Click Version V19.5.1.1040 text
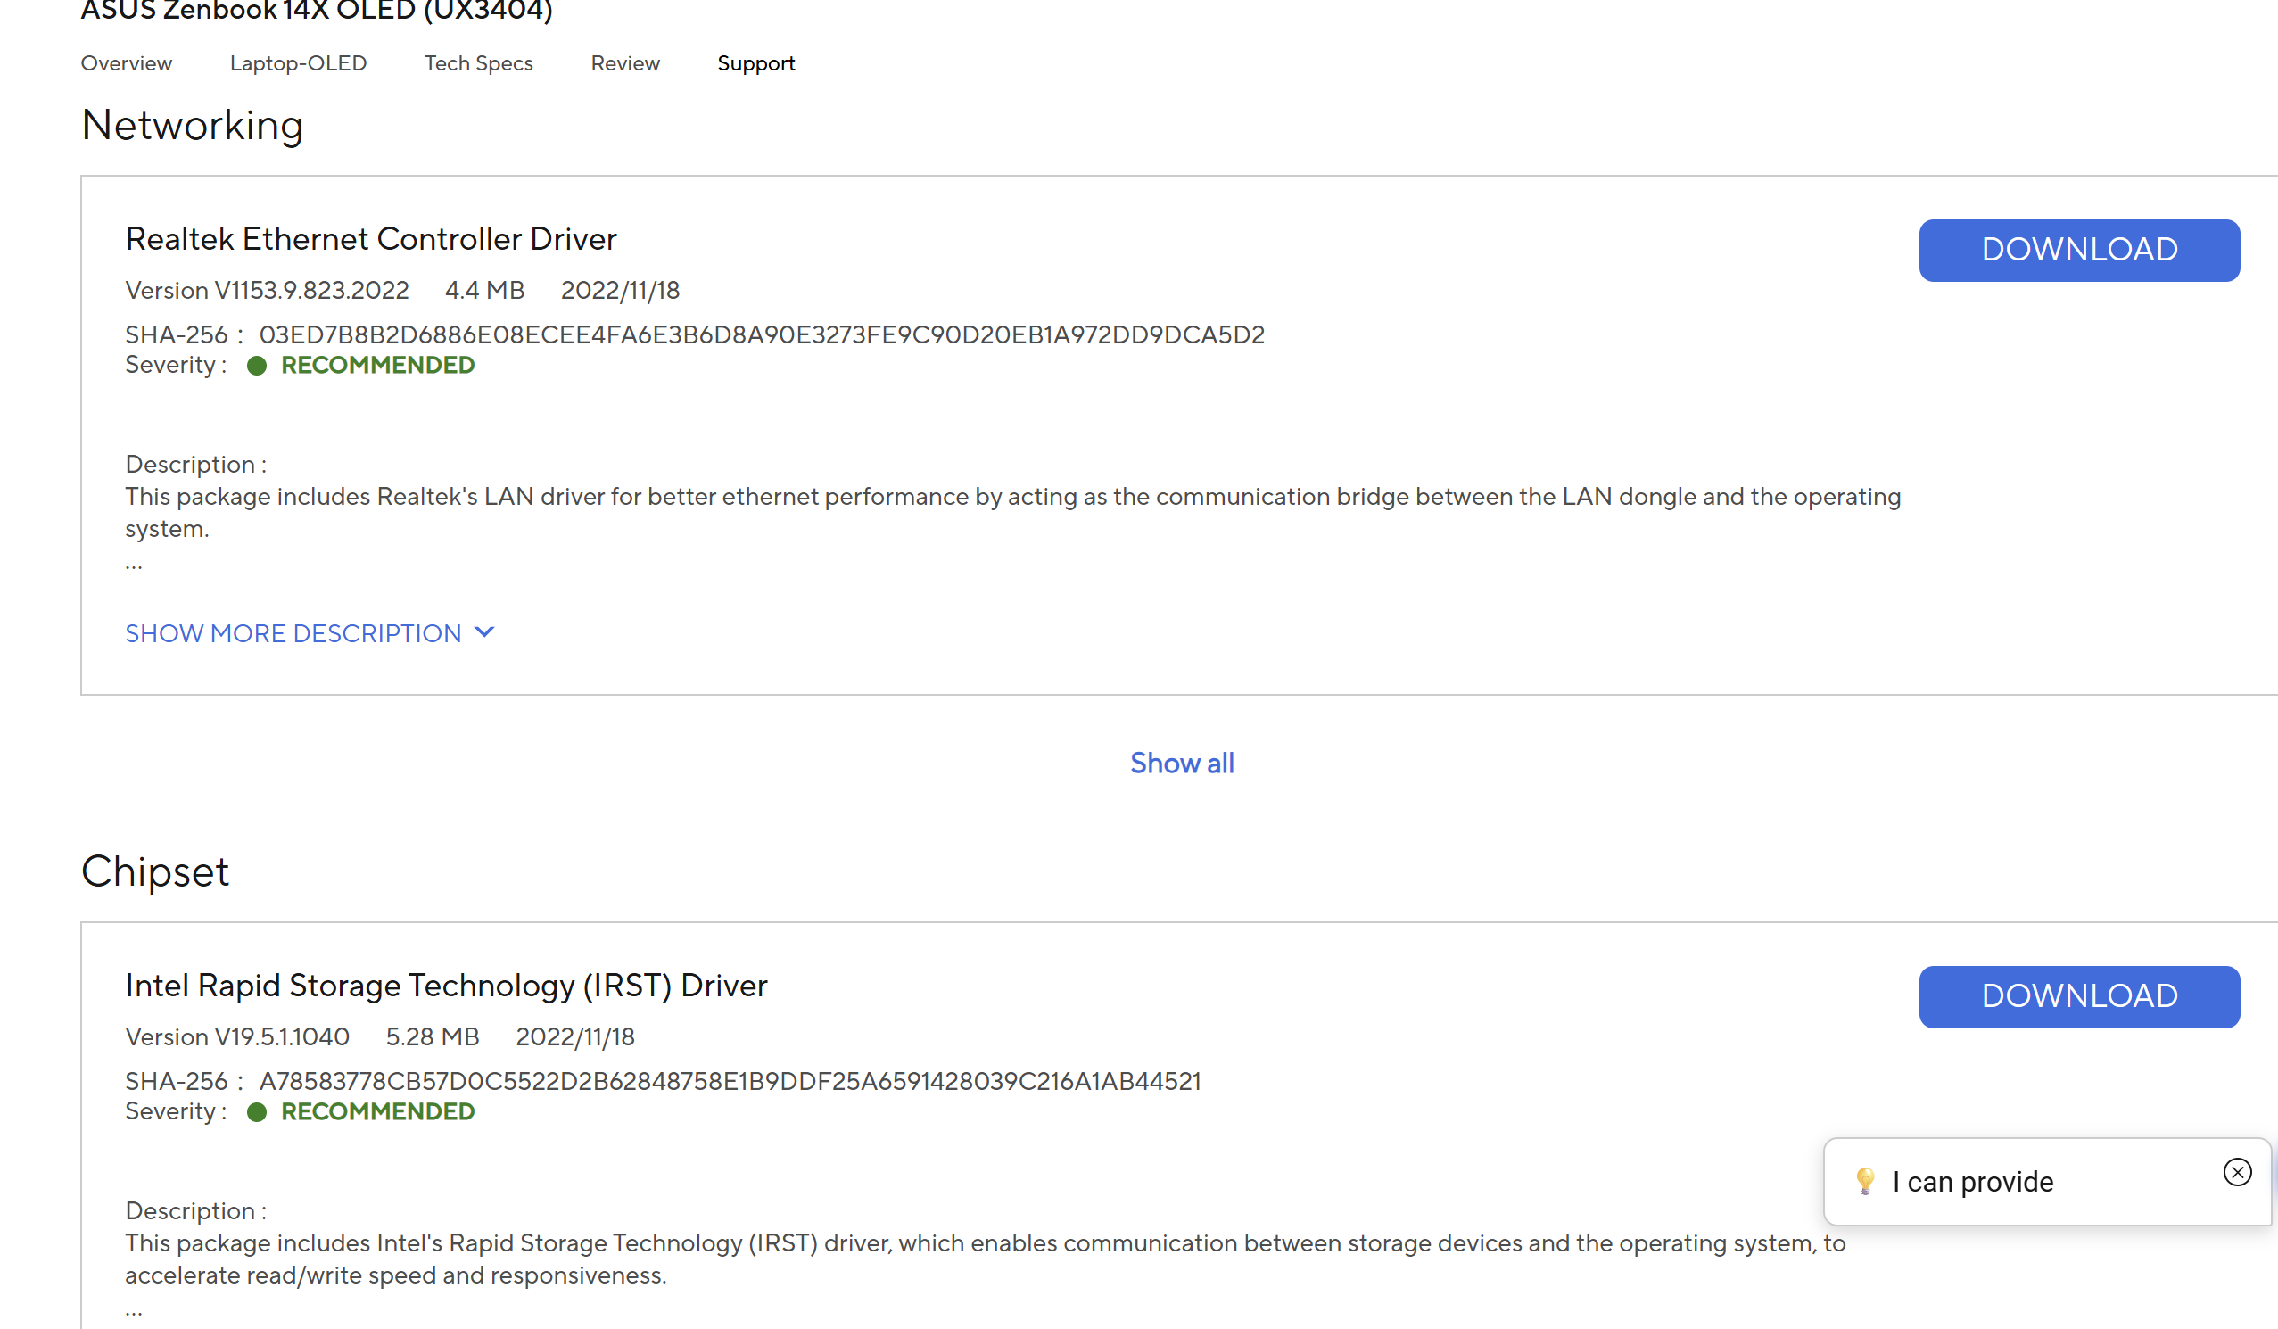The image size is (2278, 1329). (x=238, y=1037)
